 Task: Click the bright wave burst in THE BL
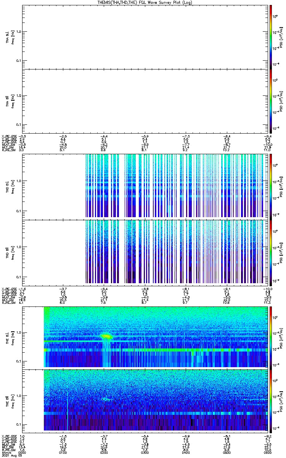106,336
